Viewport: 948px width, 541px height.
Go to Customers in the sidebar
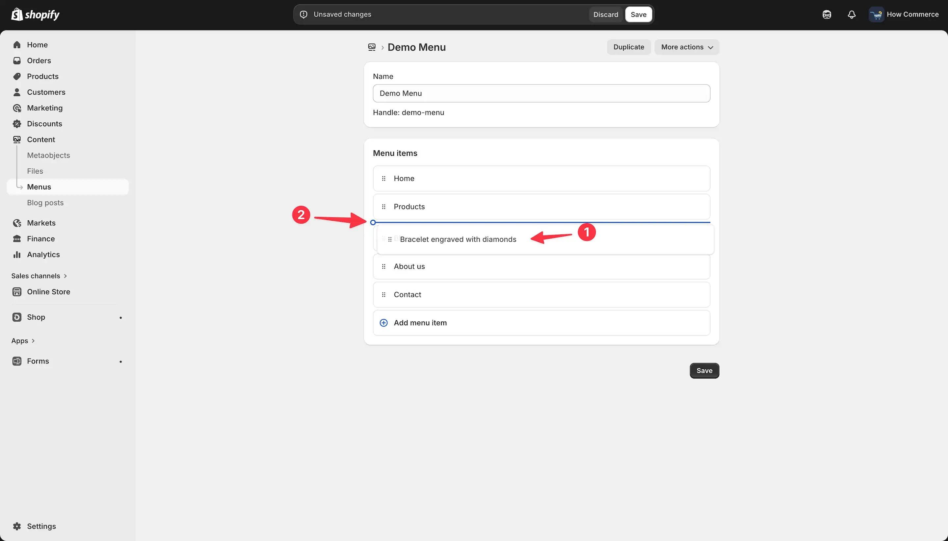(46, 92)
